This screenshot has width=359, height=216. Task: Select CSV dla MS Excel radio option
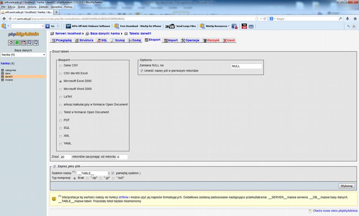[60, 74]
